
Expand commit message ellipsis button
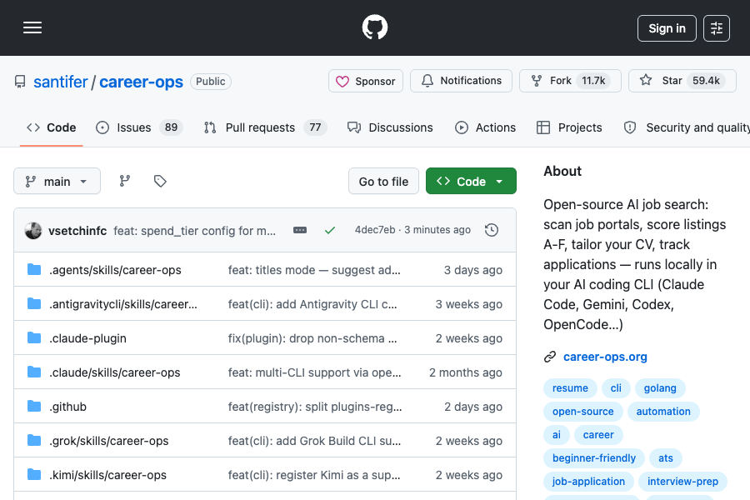click(x=300, y=230)
